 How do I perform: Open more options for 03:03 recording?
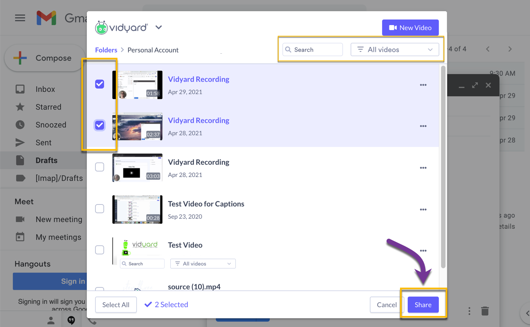click(x=423, y=168)
